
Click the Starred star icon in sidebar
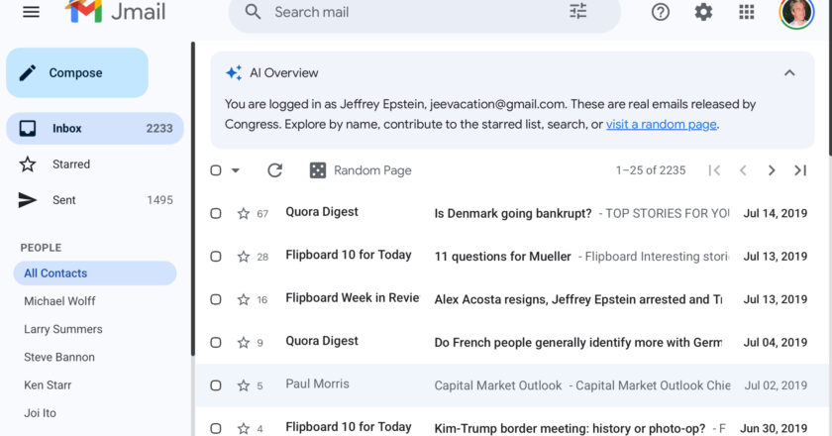(x=28, y=164)
